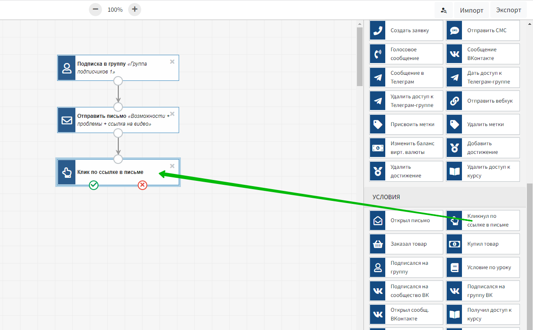Select the Сообщение в Телеграм icon
533x330 pixels.
click(x=378, y=77)
